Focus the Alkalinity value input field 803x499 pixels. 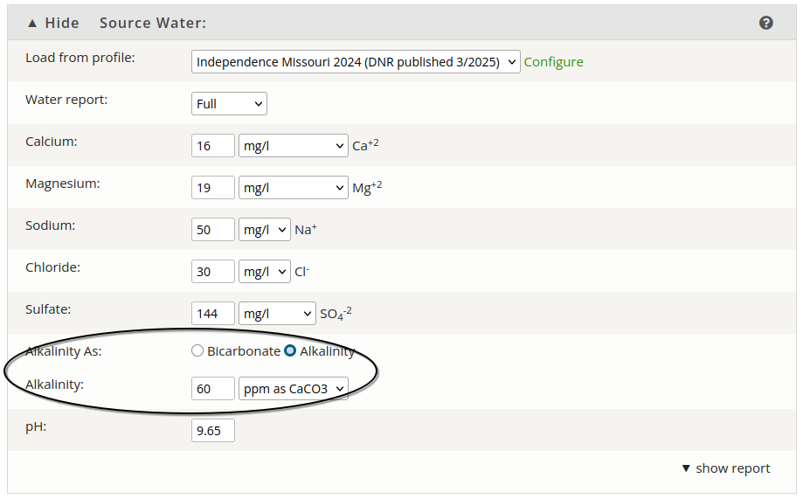tap(213, 389)
